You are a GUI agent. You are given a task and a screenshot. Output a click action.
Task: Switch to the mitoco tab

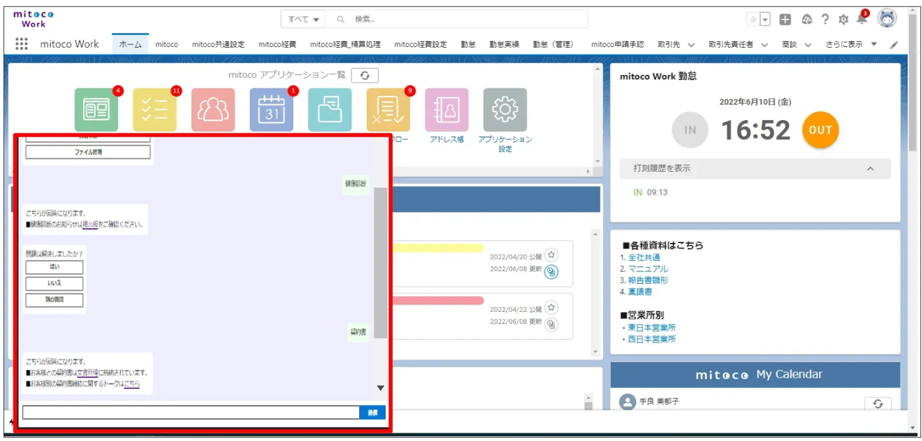167,44
